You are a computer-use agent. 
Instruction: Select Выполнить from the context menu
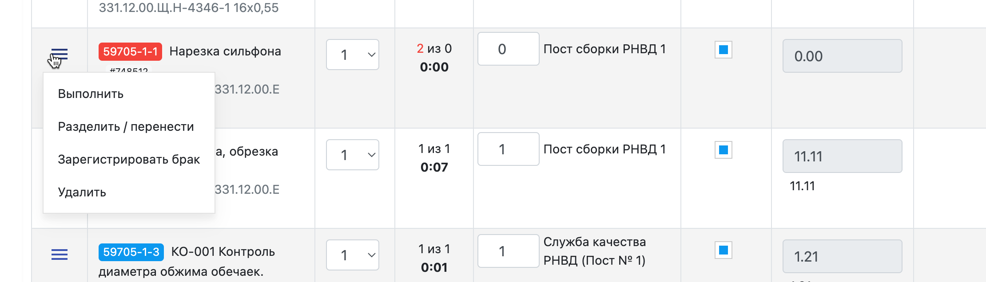(91, 94)
